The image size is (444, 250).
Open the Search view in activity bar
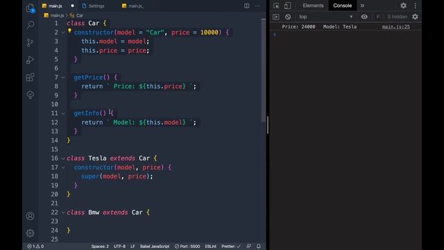[x=31, y=25]
